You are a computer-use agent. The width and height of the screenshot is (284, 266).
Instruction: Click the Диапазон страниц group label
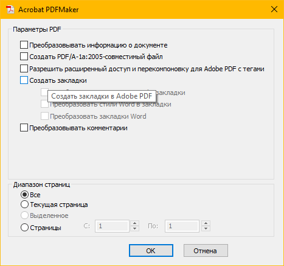pos(42,184)
